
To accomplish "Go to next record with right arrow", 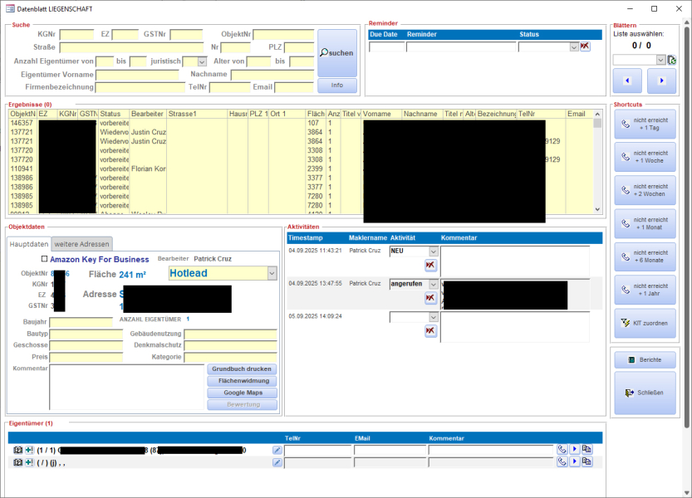I will pyautogui.click(x=661, y=81).
